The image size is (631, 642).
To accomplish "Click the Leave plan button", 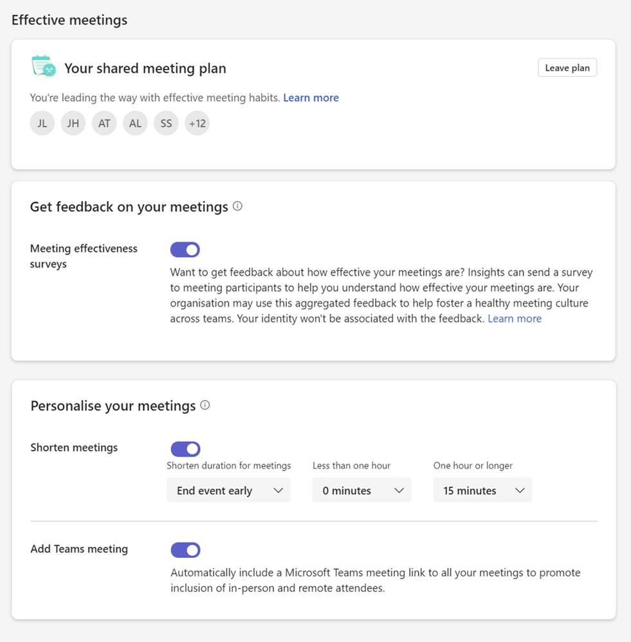I will tap(567, 68).
